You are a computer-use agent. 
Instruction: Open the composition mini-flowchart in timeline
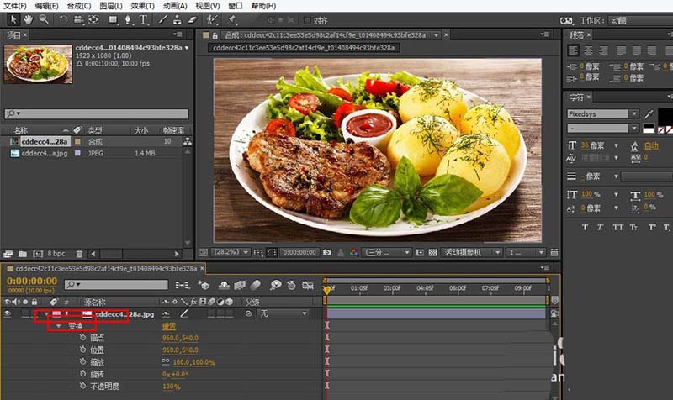[183, 285]
